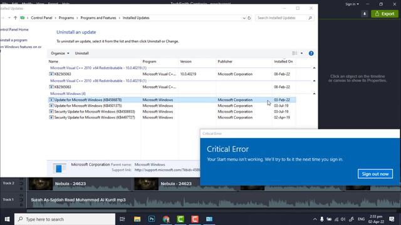Screen dimensions: 401x225
Task: Open the Sign in dropdown in Camtasia
Action: pos(352,4)
